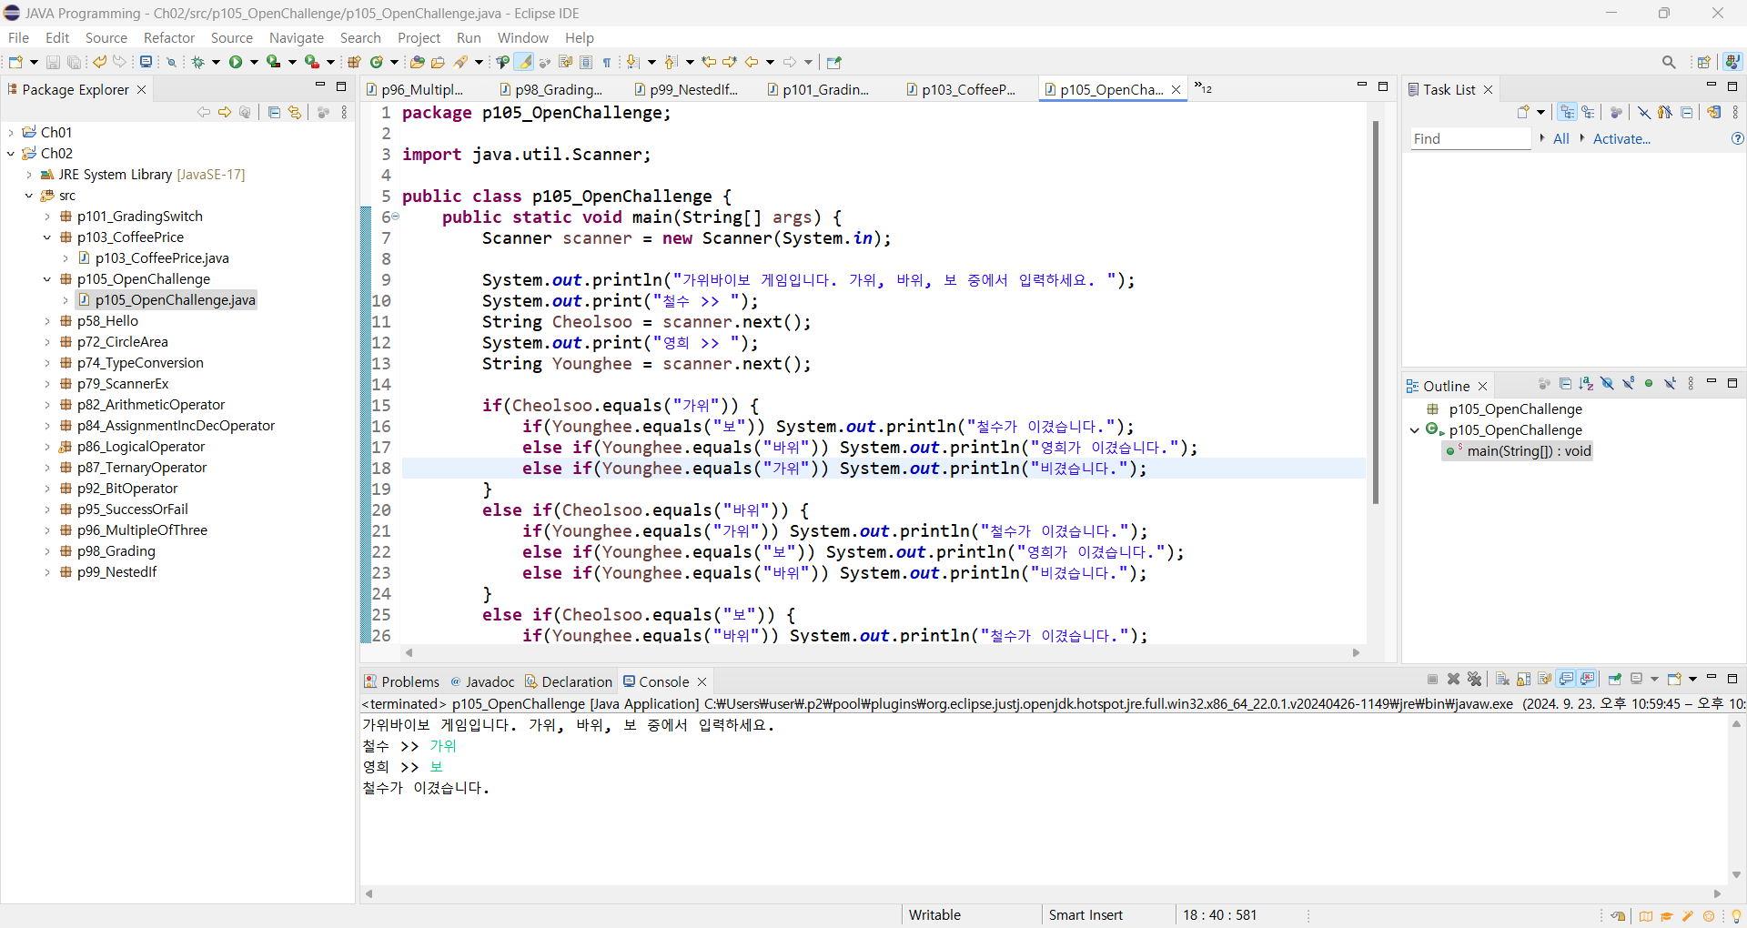Click the editor vertical scrollbar thumb
Screen dimensions: 1747x928
(x=1375, y=312)
